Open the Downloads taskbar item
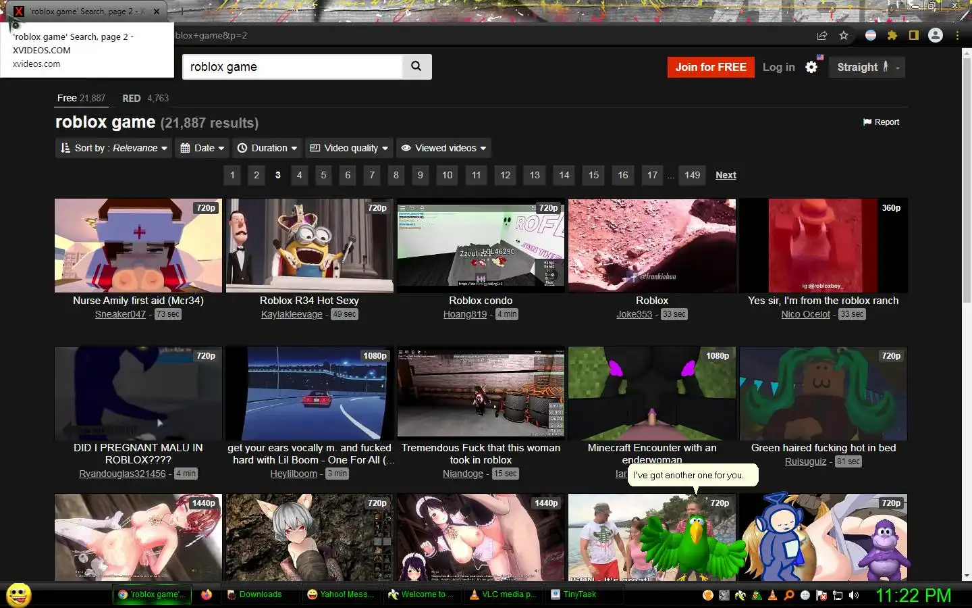The height and width of the screenshot is (608, 972). point(260,594)
